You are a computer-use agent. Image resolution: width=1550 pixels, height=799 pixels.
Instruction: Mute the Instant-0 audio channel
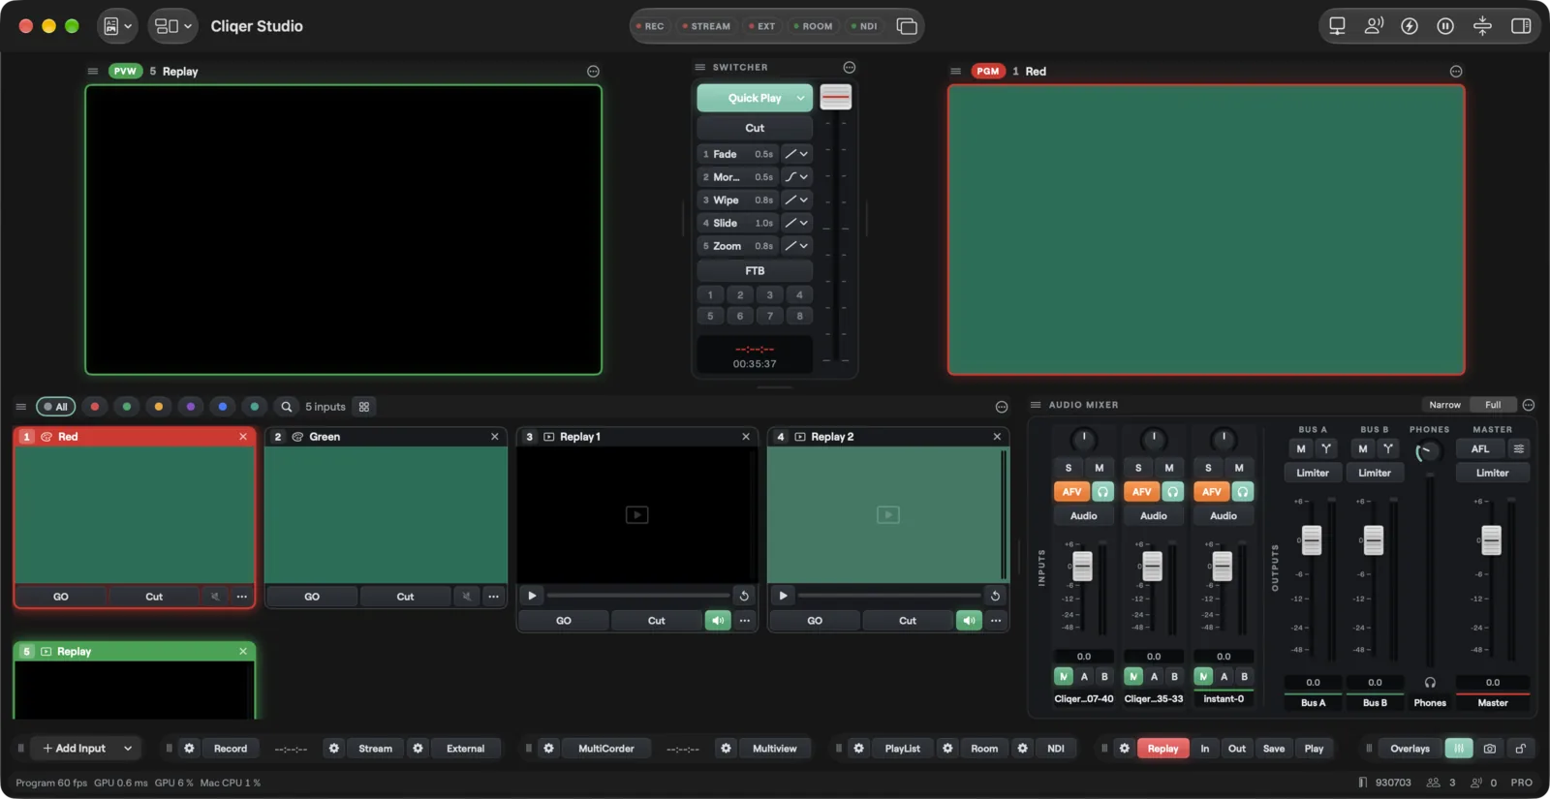point(1239,468)
